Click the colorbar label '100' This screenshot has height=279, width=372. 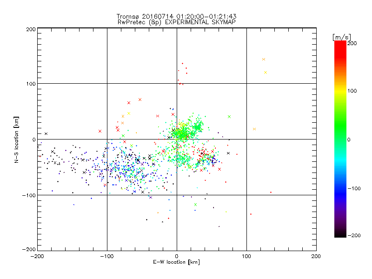point(352,91)
